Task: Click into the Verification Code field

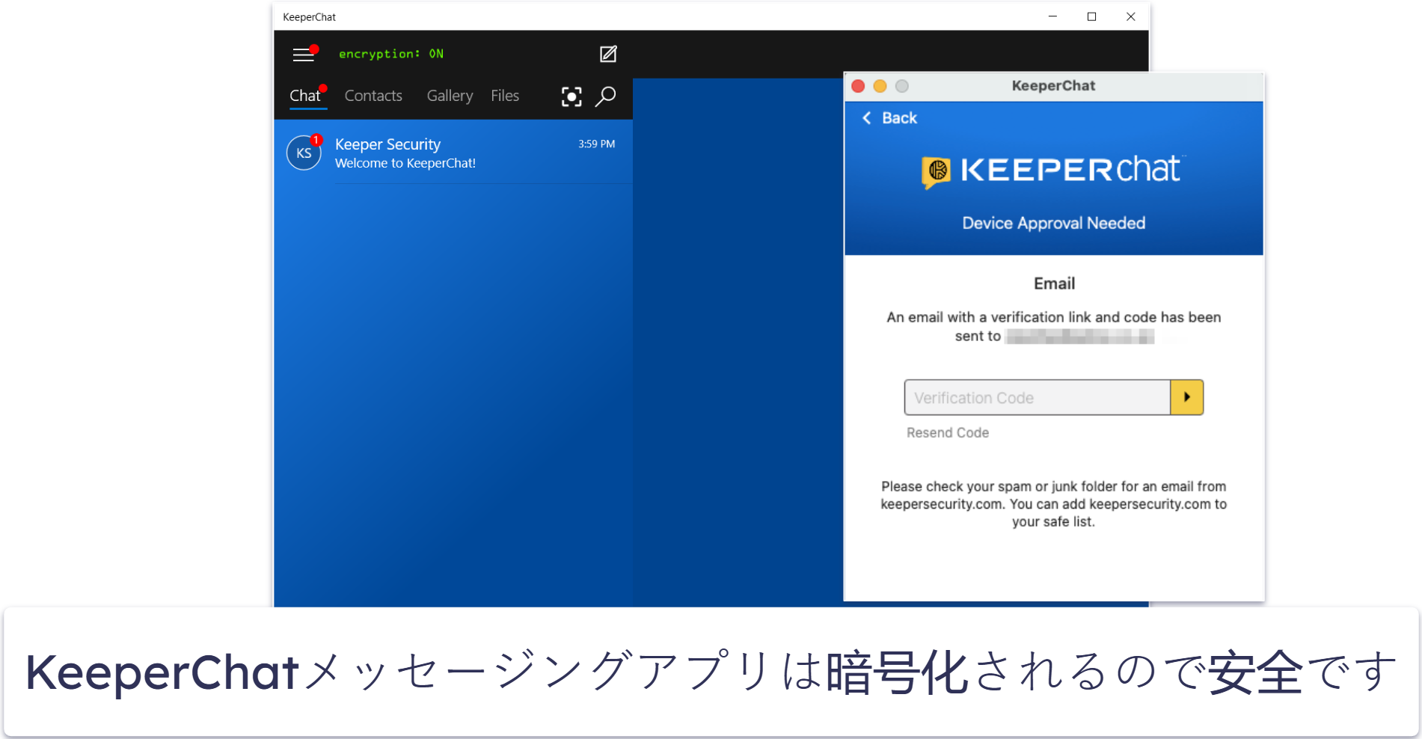Action: pyautogui.click(x=1038, y=397)
